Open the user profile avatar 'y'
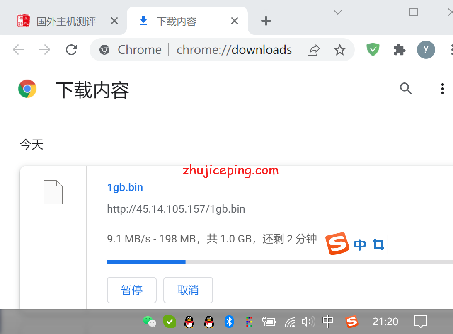This screenshot has width=453, height=334. point(426,50)
